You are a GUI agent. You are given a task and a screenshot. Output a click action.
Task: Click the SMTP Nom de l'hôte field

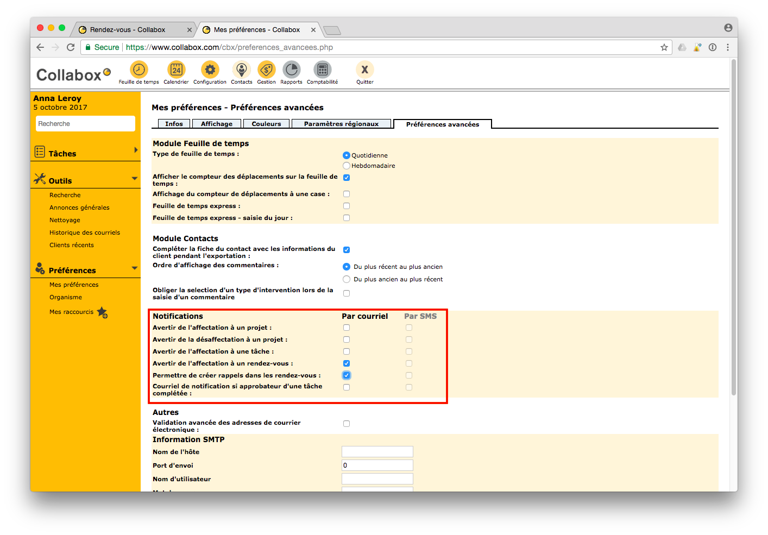[377, 452]
